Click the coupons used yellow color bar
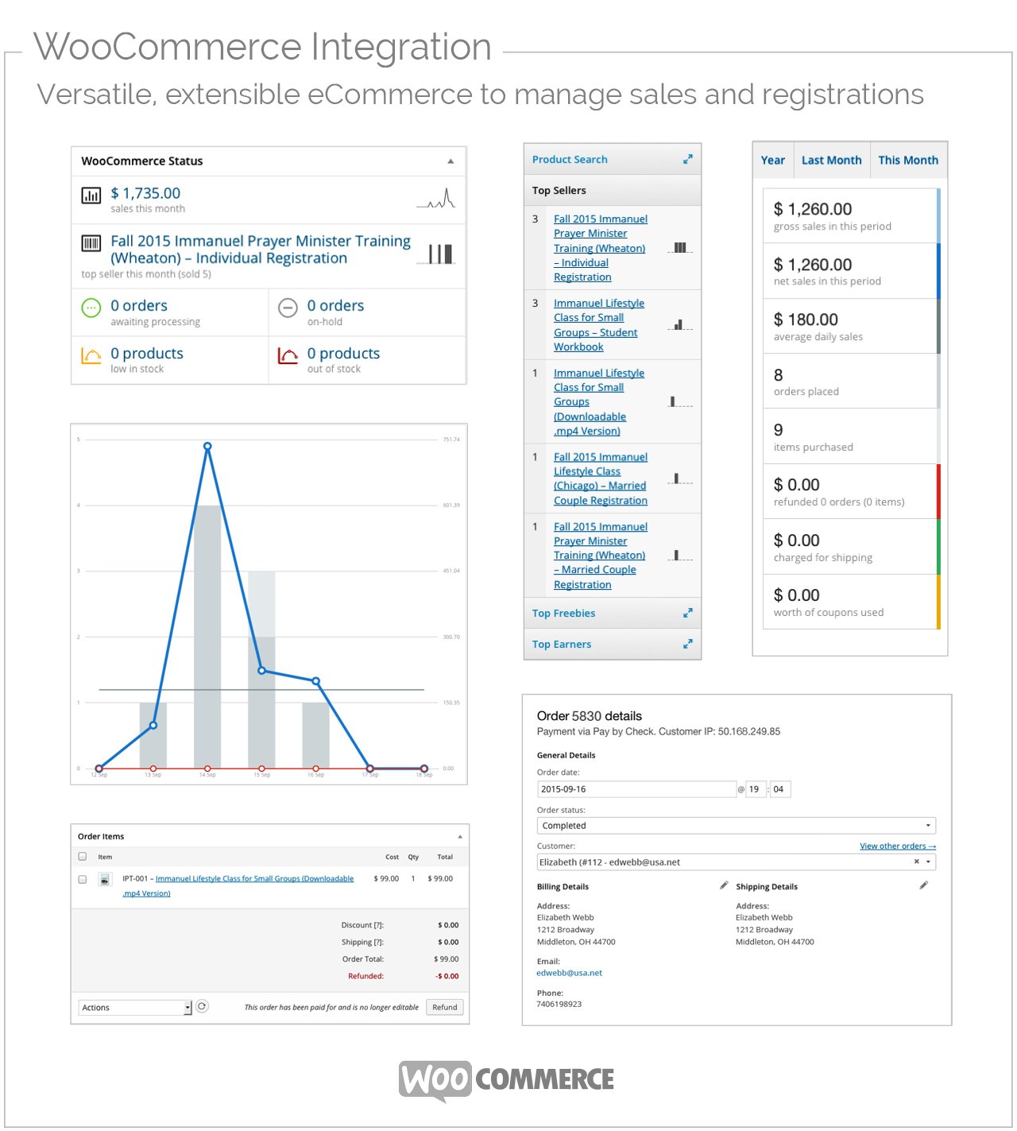 938,602
